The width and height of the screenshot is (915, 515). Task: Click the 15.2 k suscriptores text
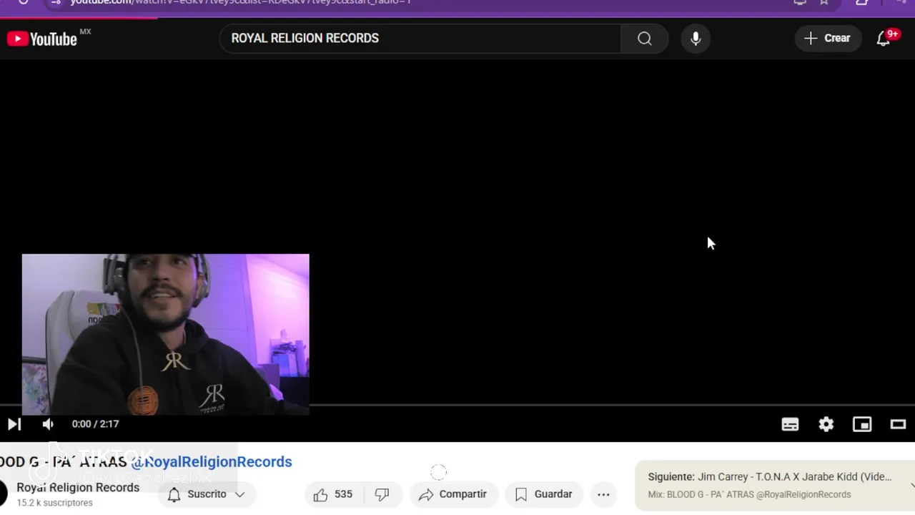tap(55, 503)
